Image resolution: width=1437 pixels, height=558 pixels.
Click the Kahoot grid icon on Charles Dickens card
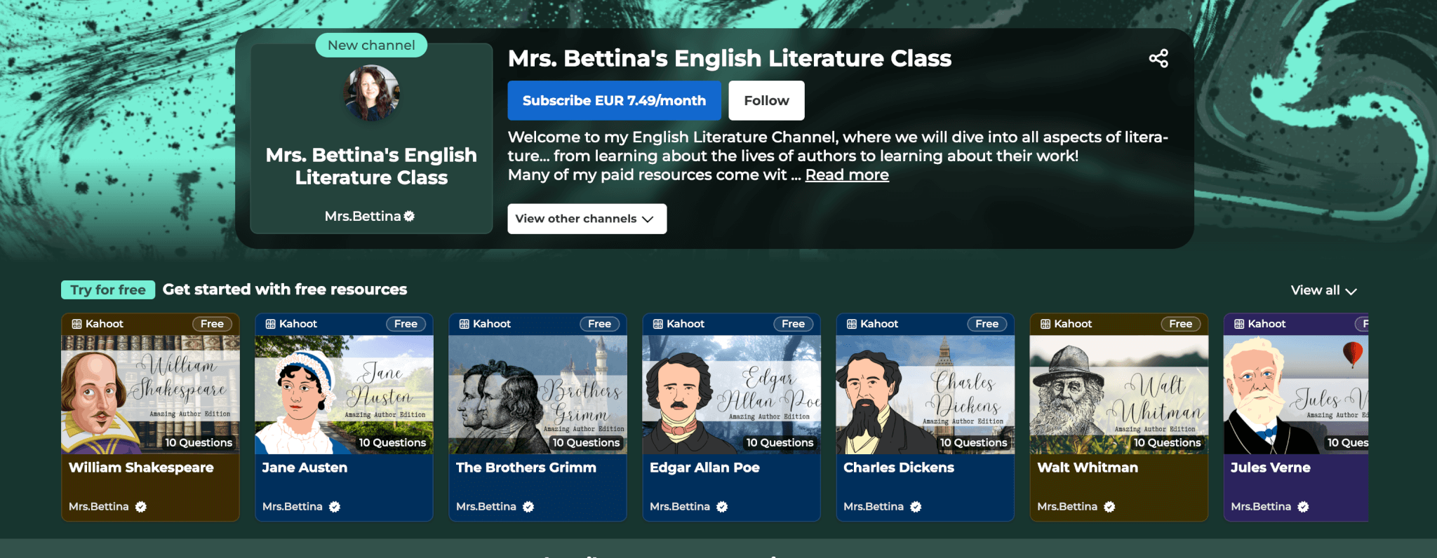(851, 324)
